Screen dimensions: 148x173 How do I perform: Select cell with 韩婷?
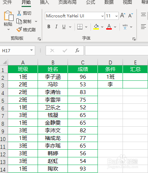[53, 154]
